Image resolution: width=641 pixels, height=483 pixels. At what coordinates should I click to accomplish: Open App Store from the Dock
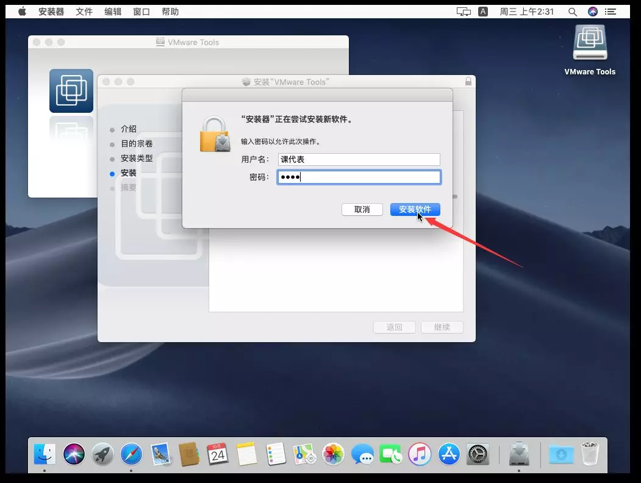coord(449,454)
